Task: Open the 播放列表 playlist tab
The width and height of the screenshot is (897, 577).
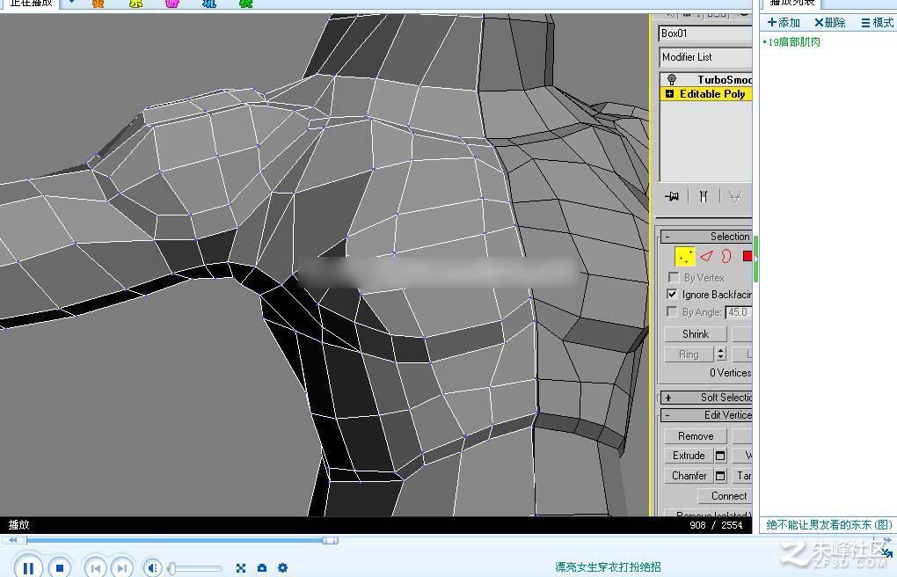Action: click(x=791, y=3)
